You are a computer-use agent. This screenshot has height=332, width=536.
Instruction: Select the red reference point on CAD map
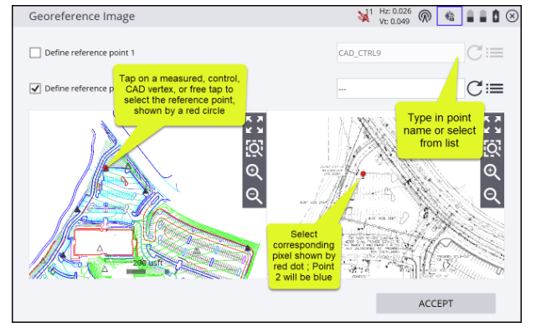106,168
